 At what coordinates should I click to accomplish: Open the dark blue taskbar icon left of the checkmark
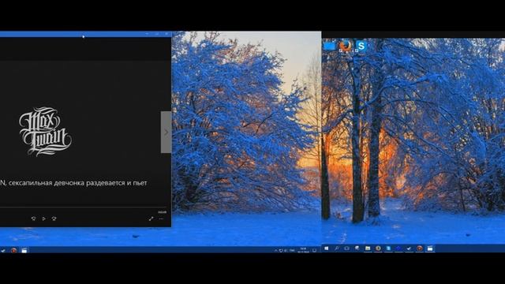click(x=398, y=248)
